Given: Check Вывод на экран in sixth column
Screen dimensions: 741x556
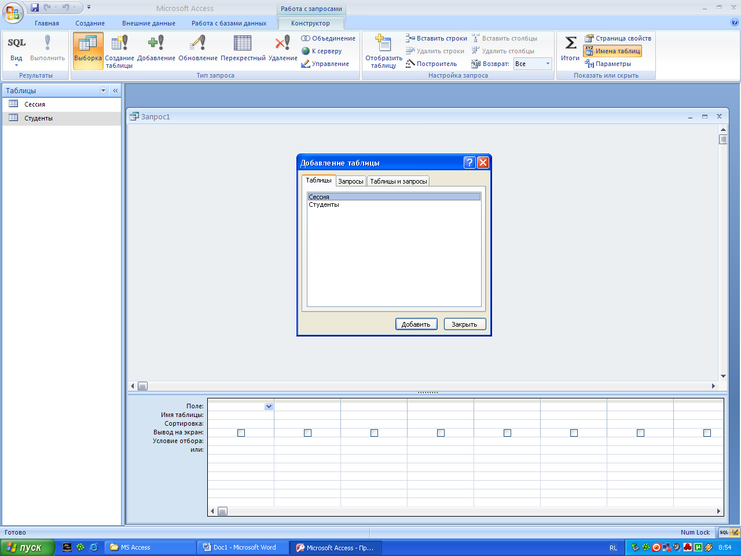Looking at the screenshot, I should click(574, 433).
